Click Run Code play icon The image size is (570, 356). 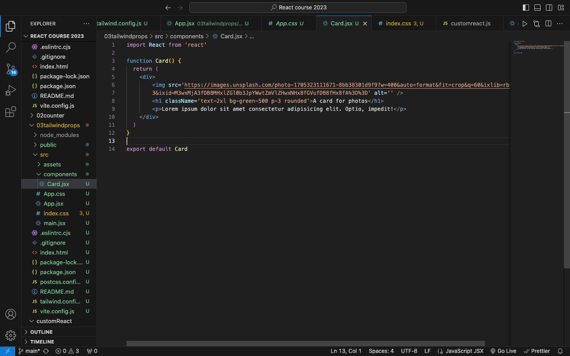[x=525, y=24]
